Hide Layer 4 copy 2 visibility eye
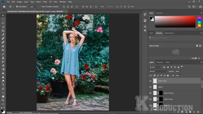Image resolution: width=203 pixels, height=114 pixels. (x=150, y=93)
